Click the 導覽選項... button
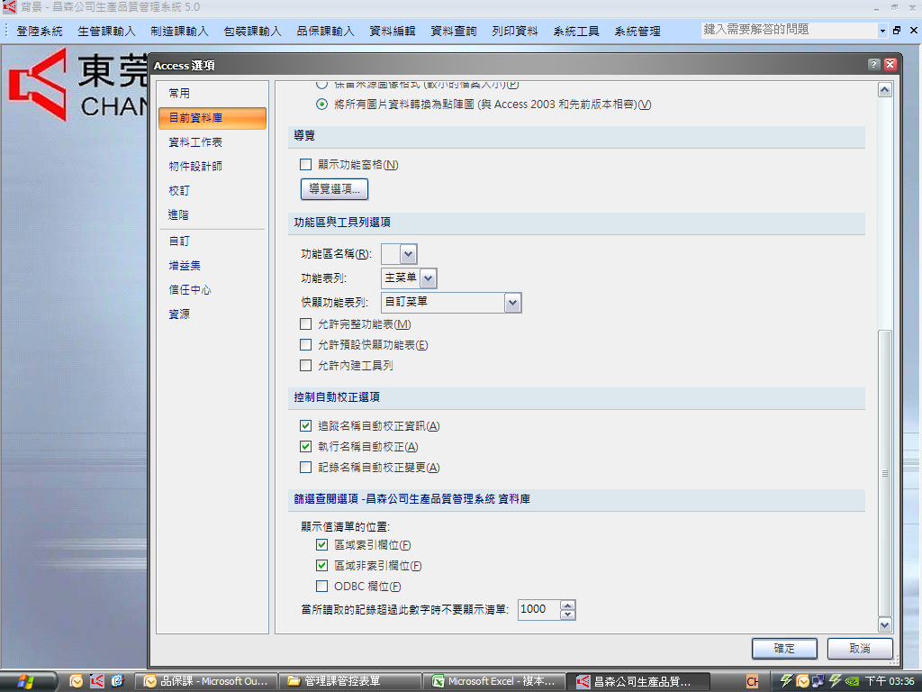The image size is (922, 692). (334, 189)
